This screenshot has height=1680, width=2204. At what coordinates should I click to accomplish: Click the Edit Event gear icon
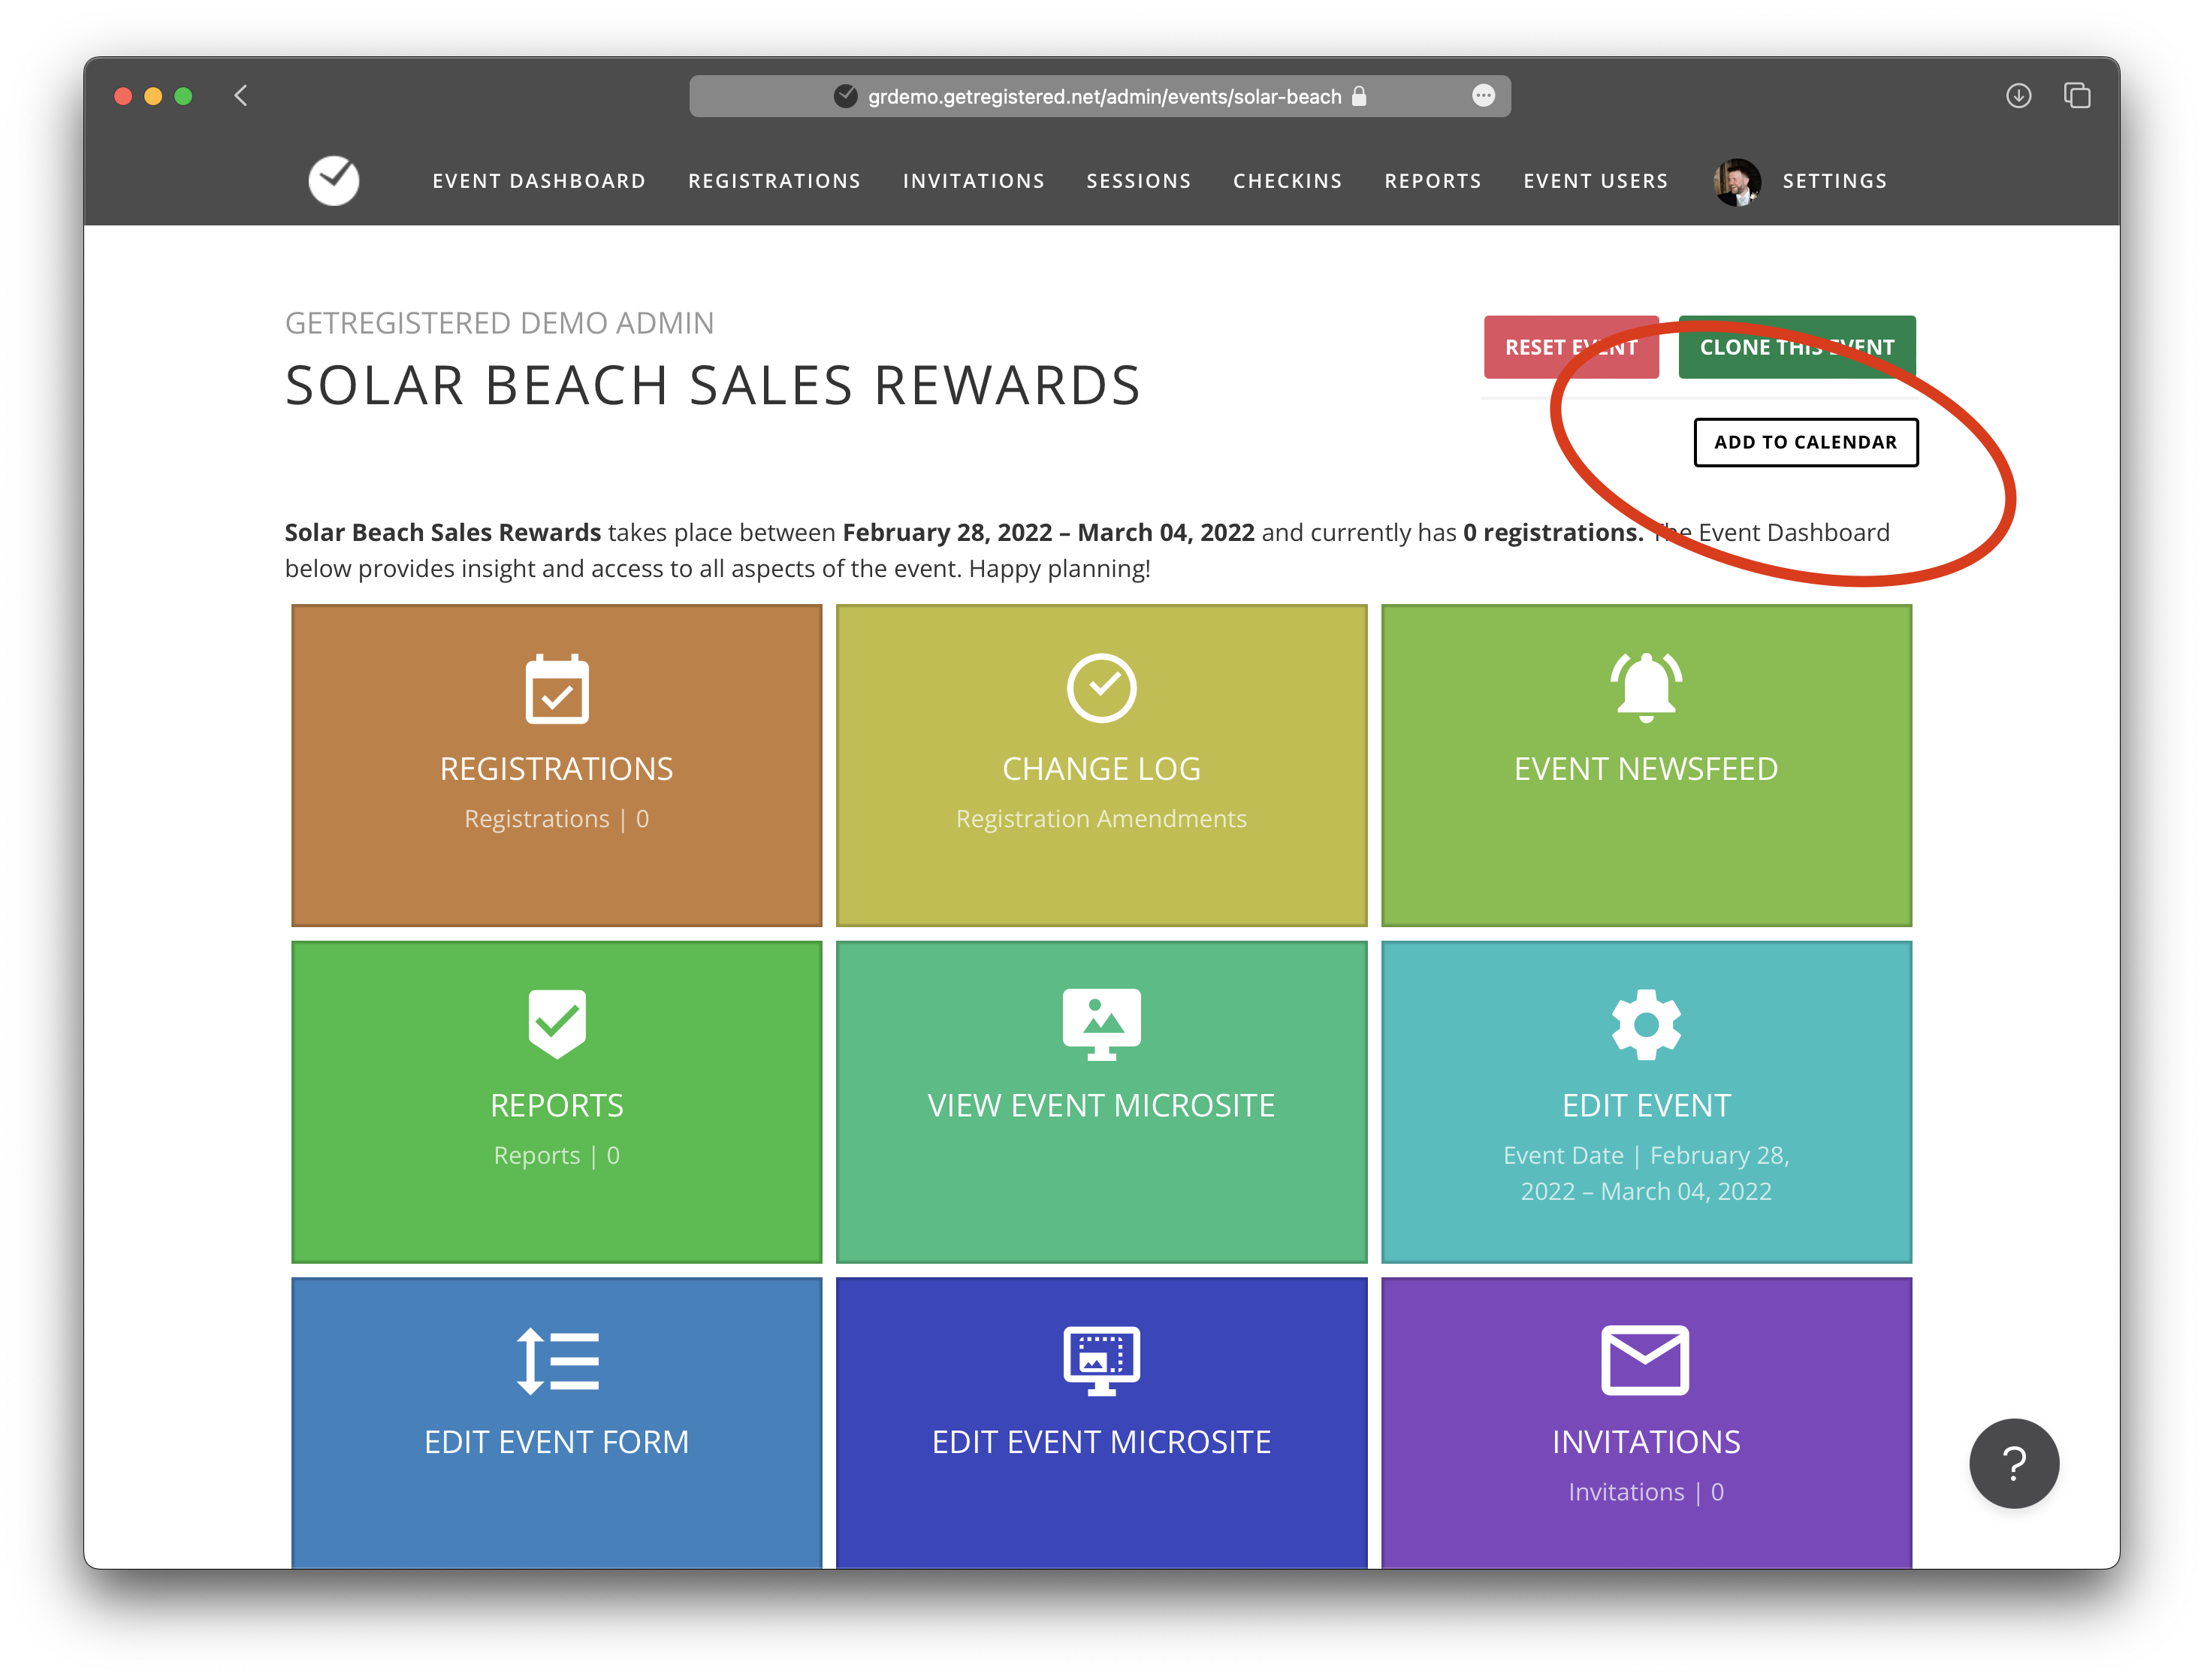(1645, 1022)
